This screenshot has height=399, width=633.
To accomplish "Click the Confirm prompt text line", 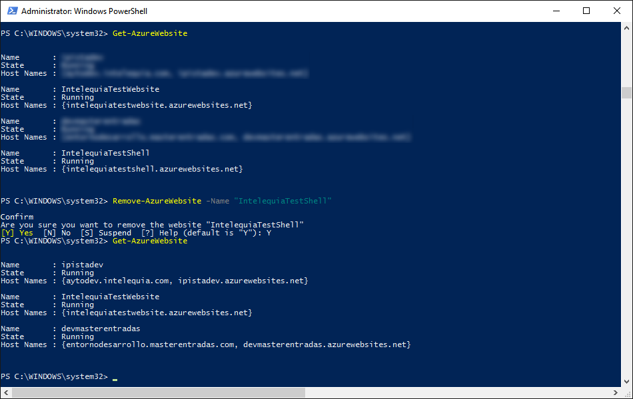I will [x=18, y=216].
